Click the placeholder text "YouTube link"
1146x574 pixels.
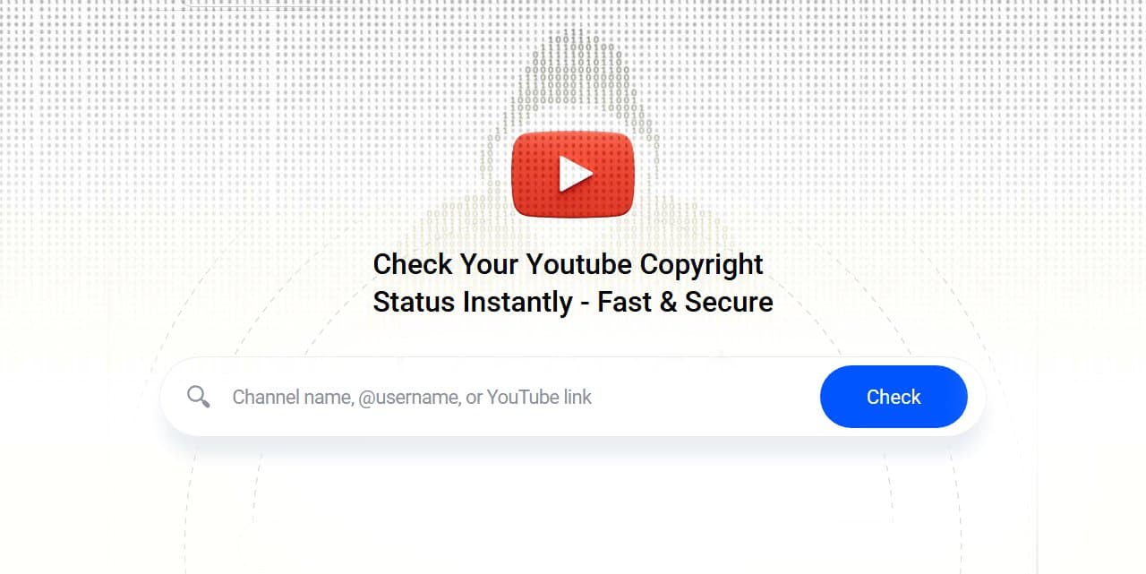(539, 397)
